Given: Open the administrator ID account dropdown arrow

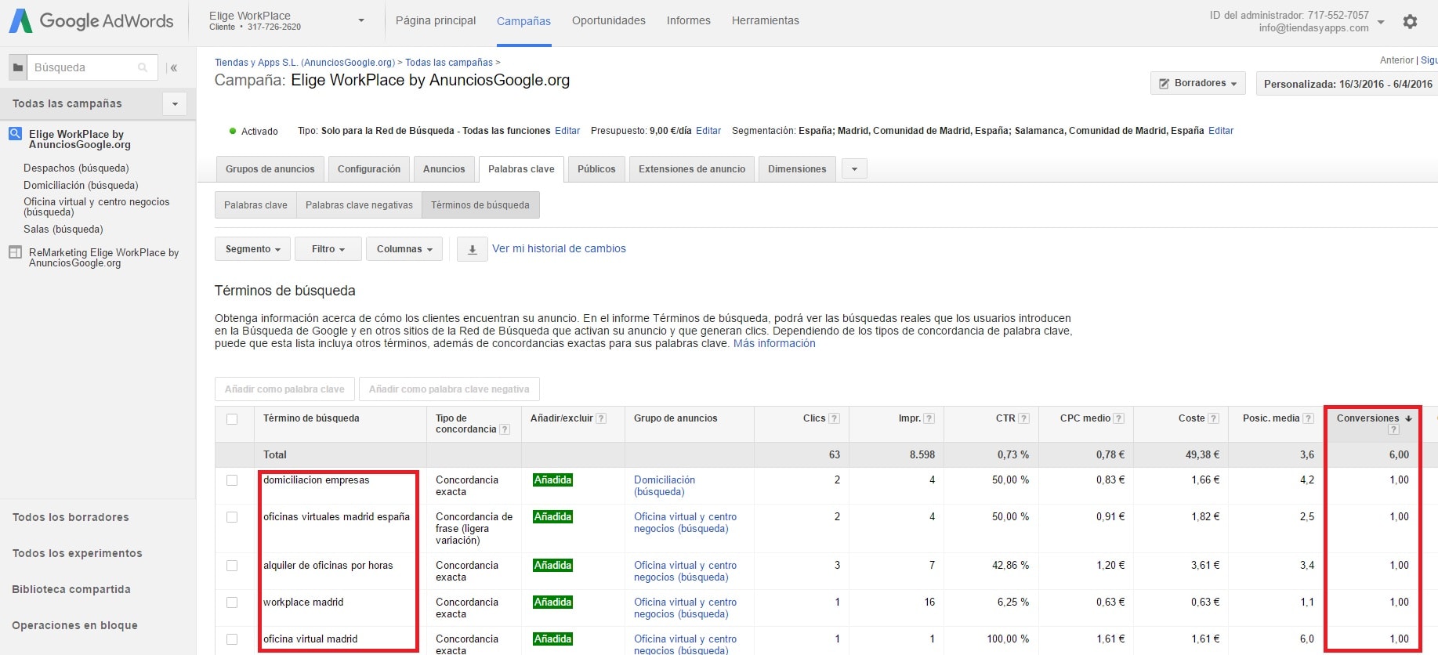Looking at the screenshot, I should [1381, 22].
